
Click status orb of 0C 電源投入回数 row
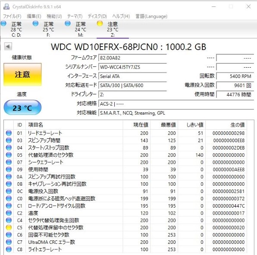click(x=9, y=191)
